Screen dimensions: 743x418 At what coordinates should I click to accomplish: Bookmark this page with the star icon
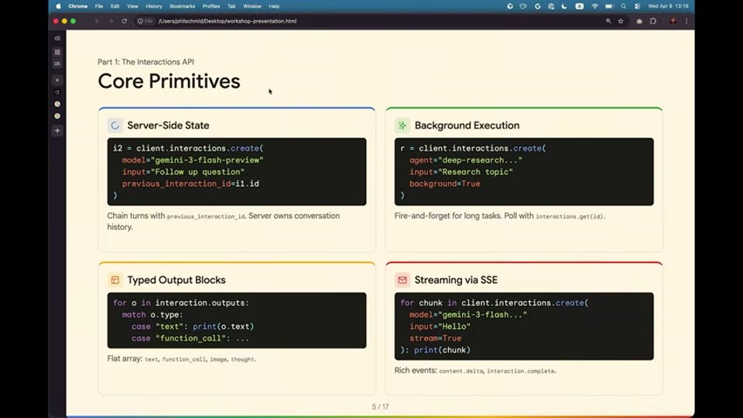click(x=621, y=21)
